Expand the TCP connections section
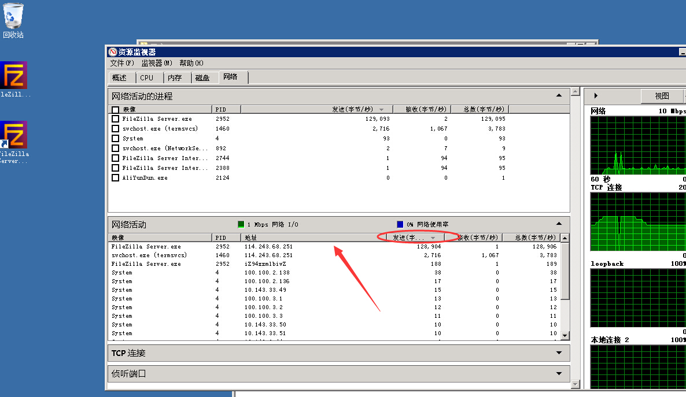 coord(558,353)
